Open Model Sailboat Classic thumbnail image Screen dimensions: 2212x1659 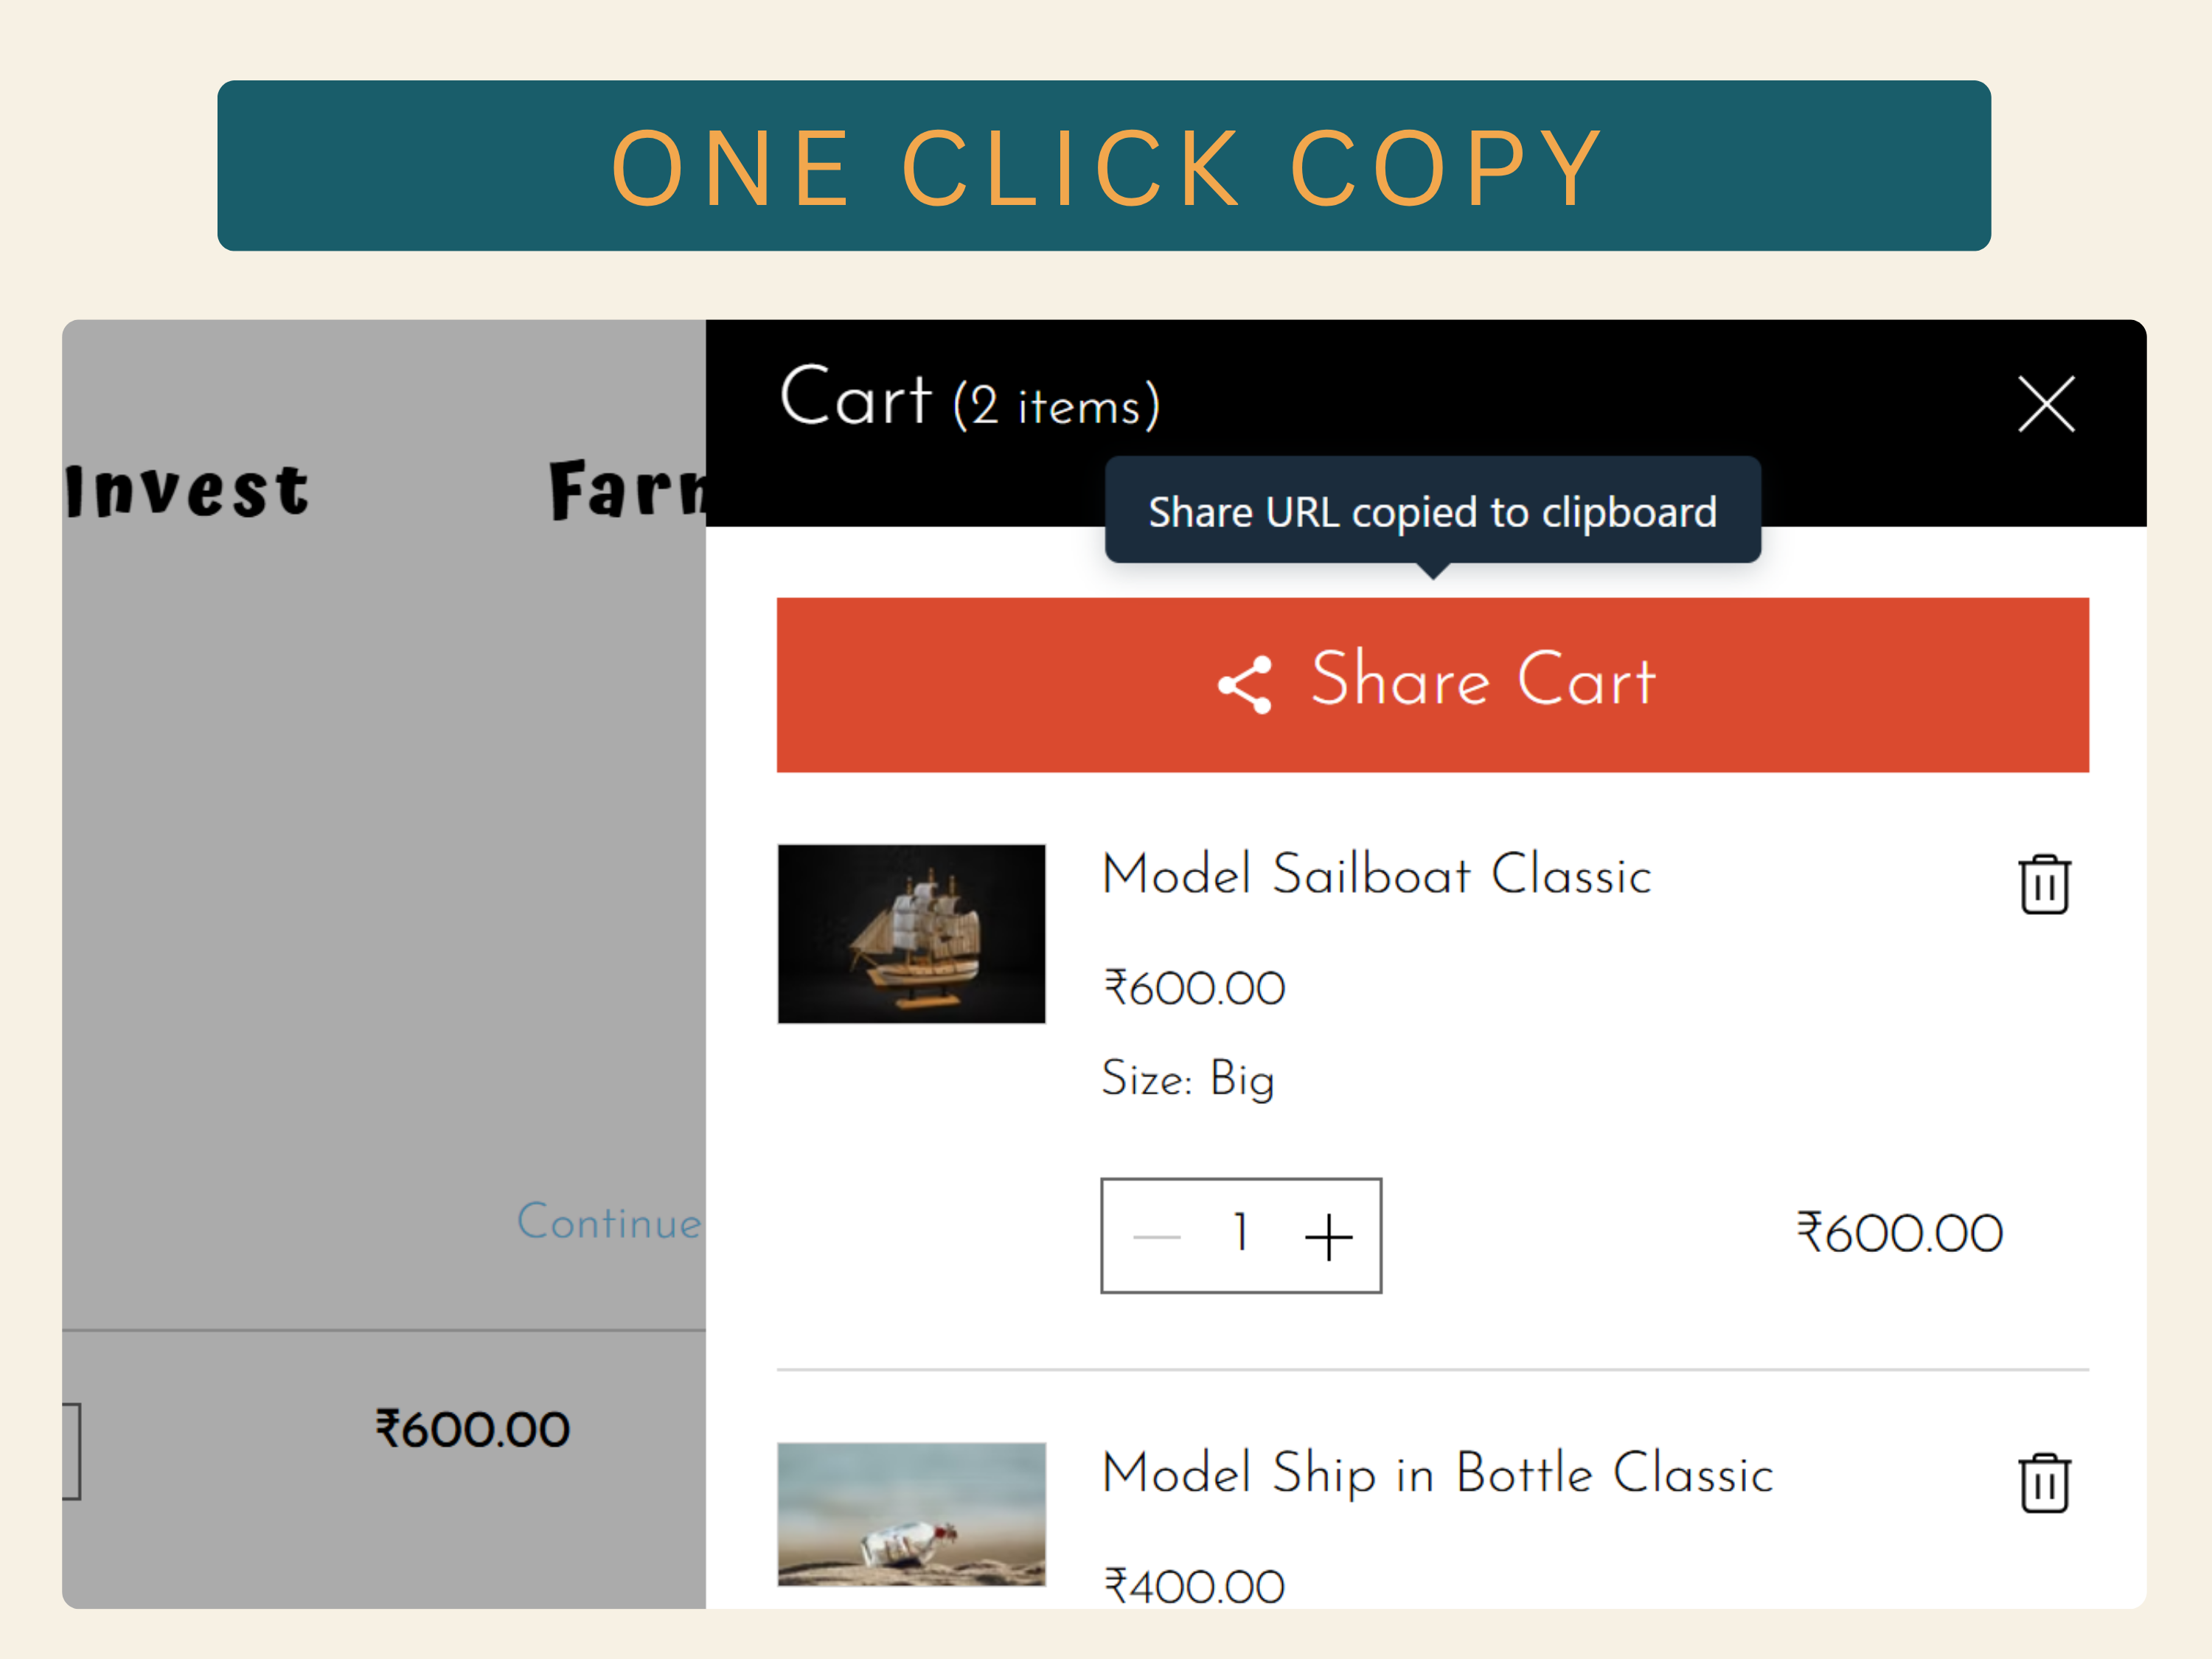(911, 934)
